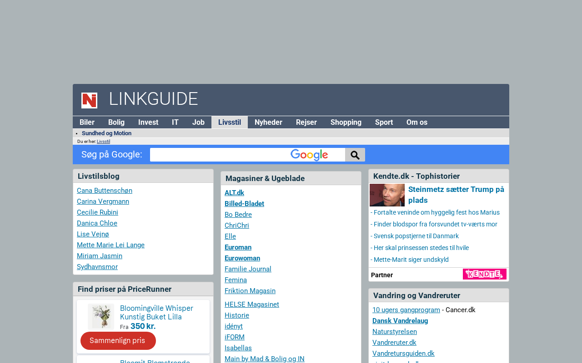Visit Miriam Jasmin blog link
Image resolution: width=582 pixels, height=363 pixels.
100,256
